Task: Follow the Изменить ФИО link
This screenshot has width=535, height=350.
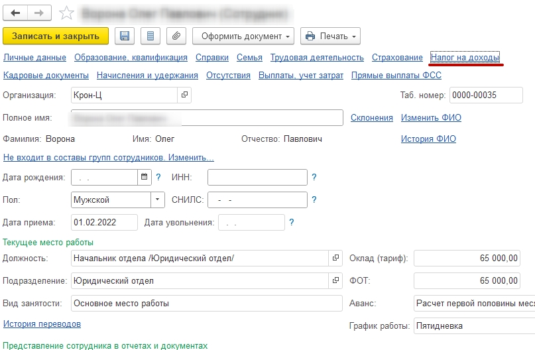Action: 431,118
